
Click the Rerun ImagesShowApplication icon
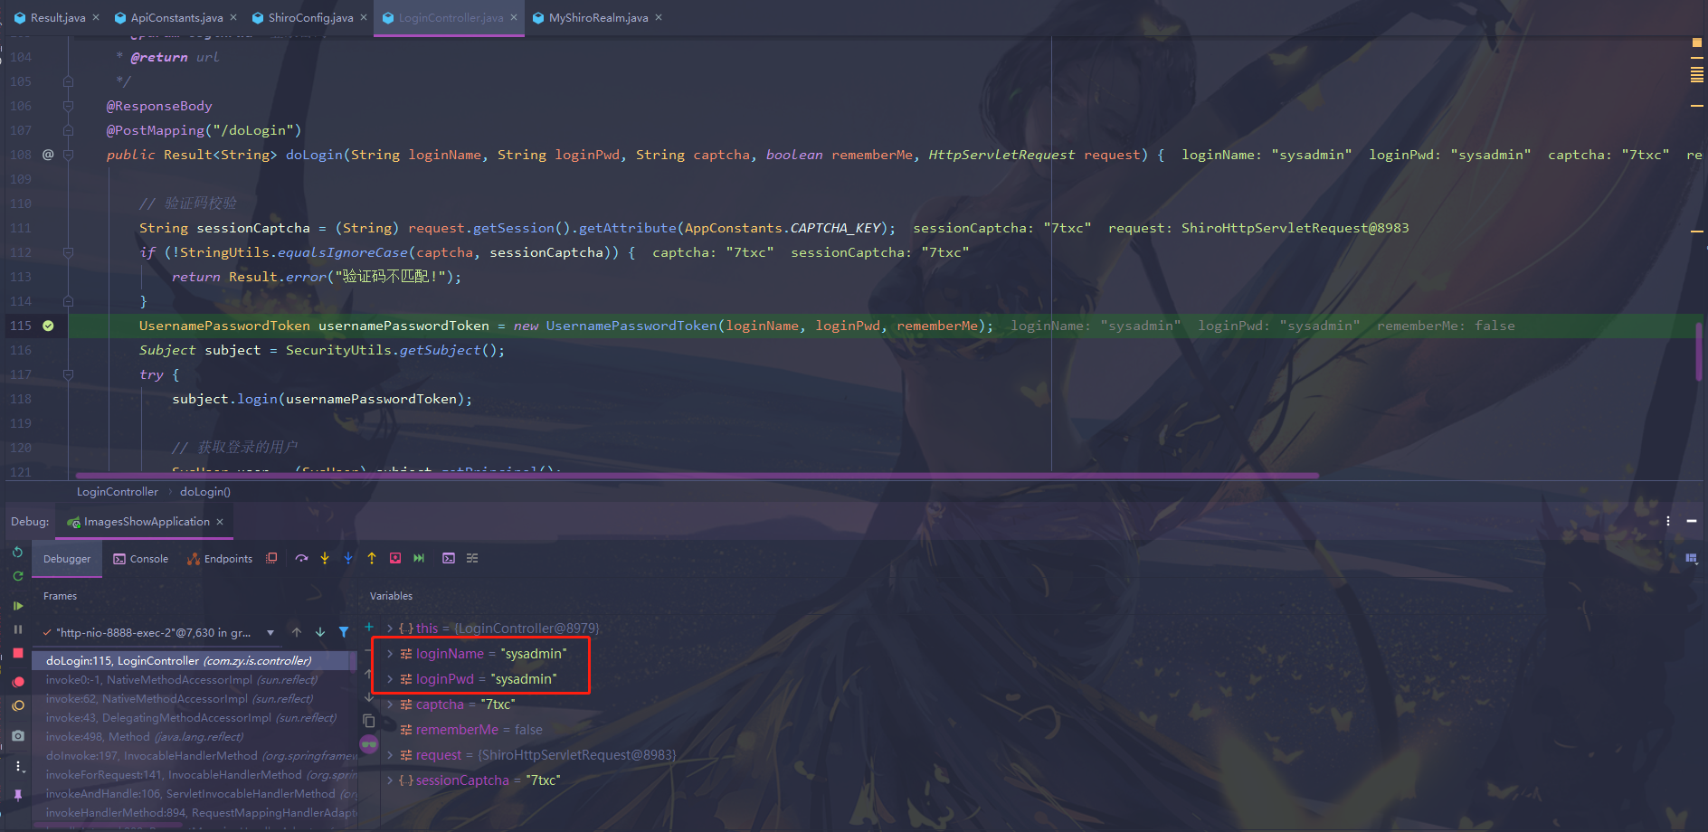pos(18,553)
